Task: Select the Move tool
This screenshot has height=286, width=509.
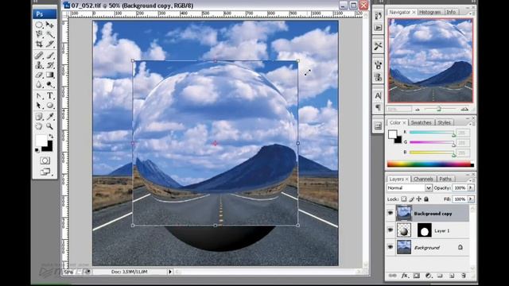Action: point(49,25)
